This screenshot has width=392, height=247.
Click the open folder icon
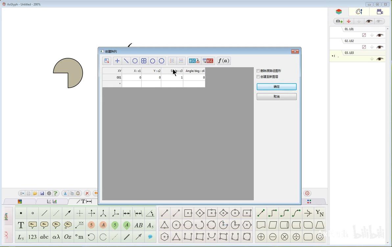pyautogui.click(x=35, y=193)
